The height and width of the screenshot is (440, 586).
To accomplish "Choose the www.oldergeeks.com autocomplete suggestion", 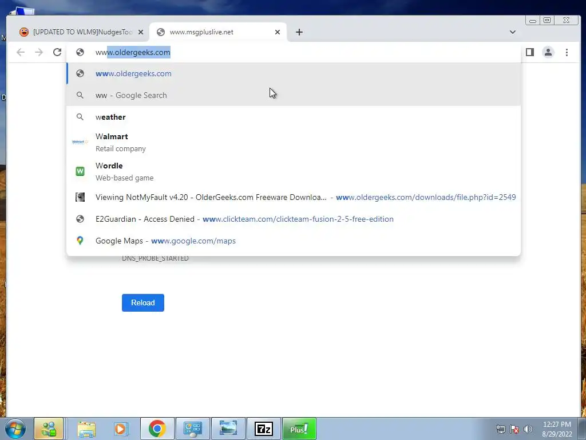I will [x=294, y=74].
